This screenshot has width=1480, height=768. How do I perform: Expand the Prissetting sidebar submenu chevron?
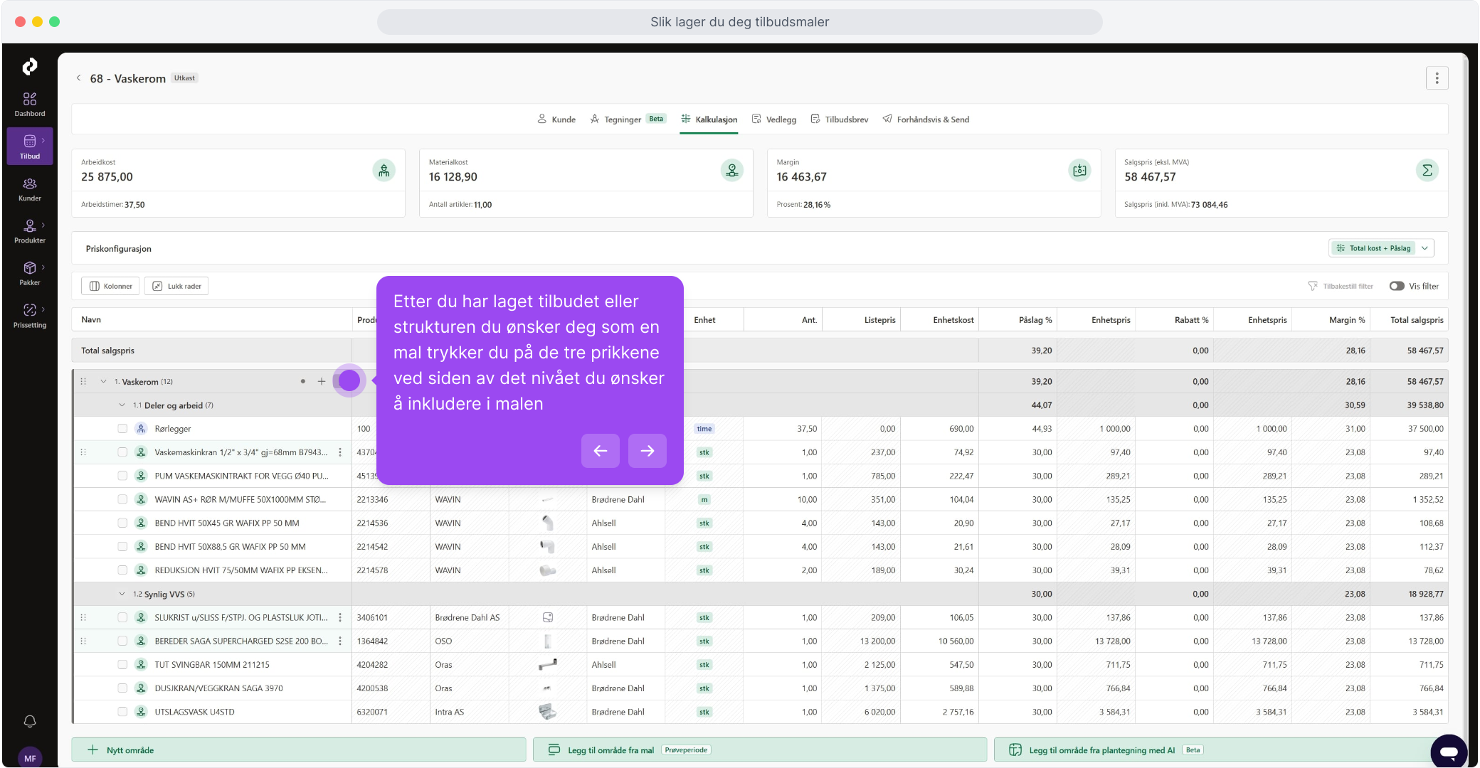(x=43, y=309)
